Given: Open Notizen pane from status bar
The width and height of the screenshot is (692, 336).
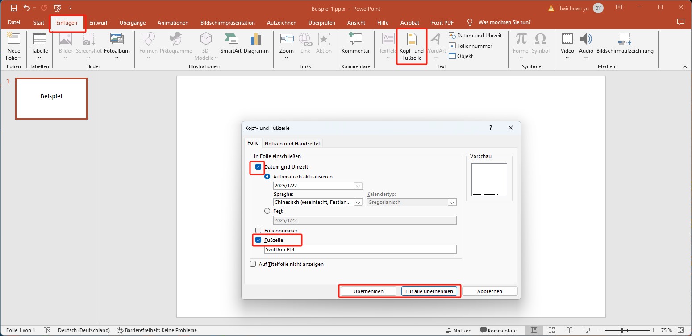Looking at the screenshot, I should click(459, 330).
